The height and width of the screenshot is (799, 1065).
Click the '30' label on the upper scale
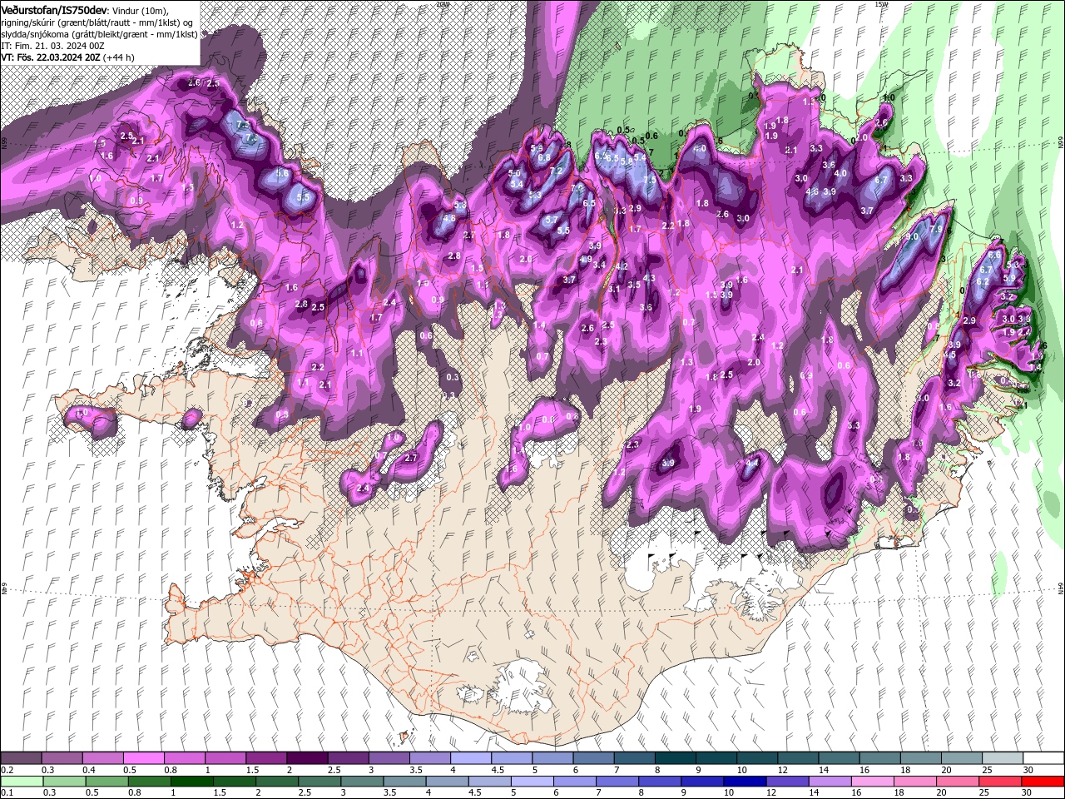(x=1028, y=770)
